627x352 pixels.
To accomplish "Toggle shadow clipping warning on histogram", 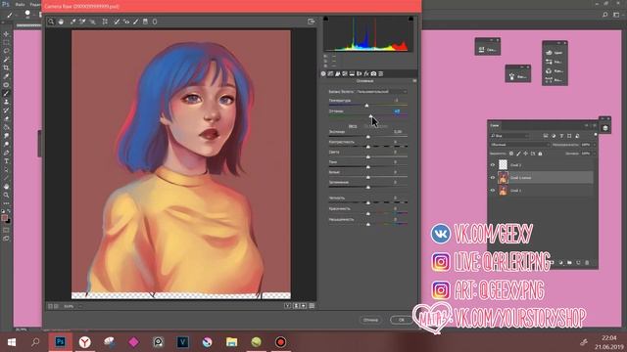I will [326, 19].
